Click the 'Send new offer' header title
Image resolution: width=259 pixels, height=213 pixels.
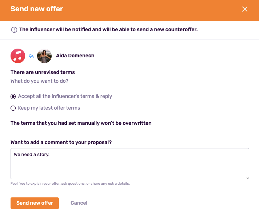37,9
